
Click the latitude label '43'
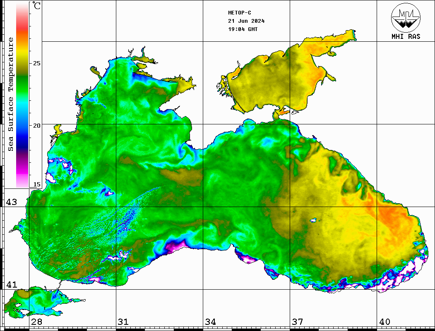(x=12, y=202)
